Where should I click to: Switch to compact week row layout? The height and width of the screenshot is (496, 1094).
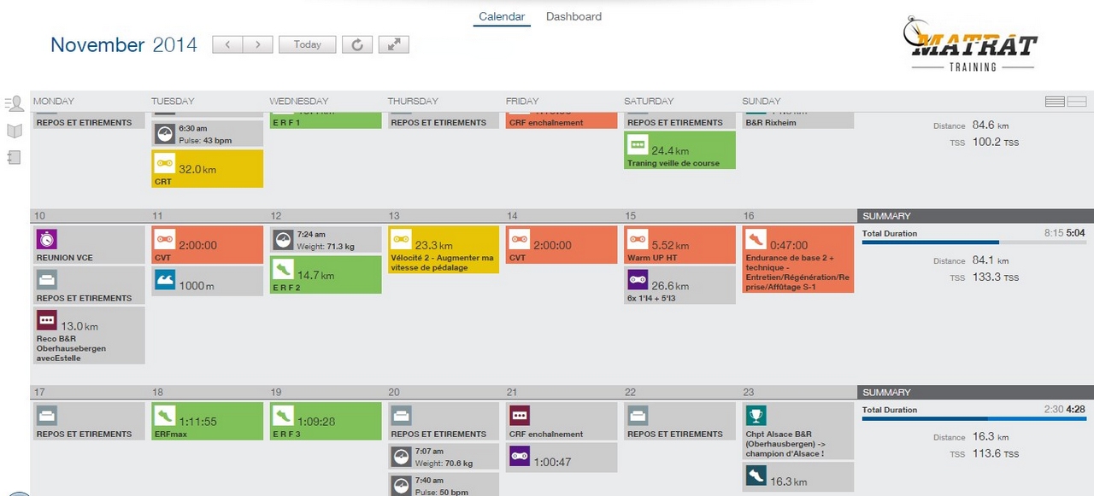(1055, 102)
